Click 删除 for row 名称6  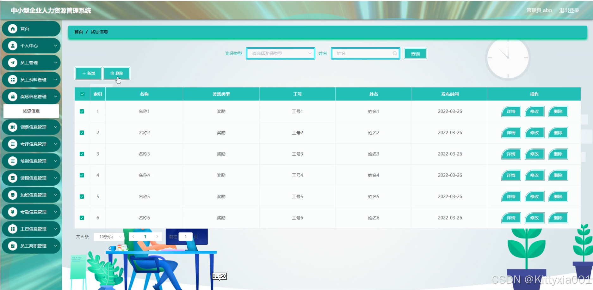click(558, 218)
